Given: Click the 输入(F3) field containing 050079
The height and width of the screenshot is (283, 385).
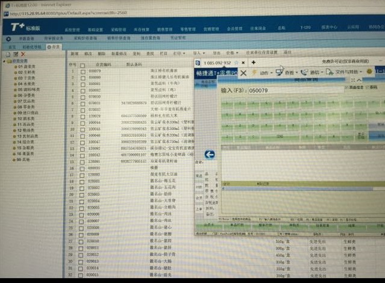Looking at the screenshot, I should [x=296, y=90].
